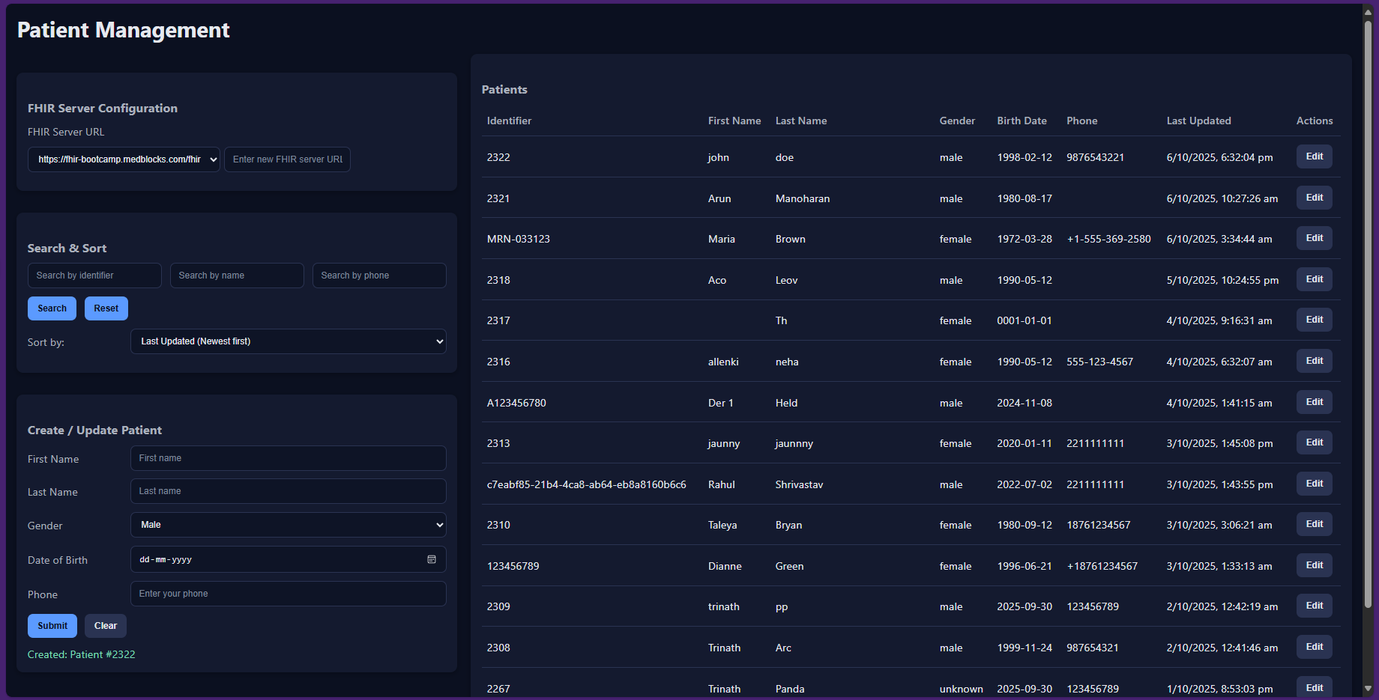Click the Search by identifier field

94,275
